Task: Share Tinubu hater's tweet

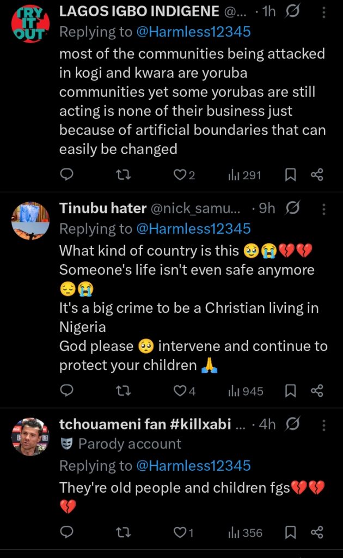Action: pos(317,391)
